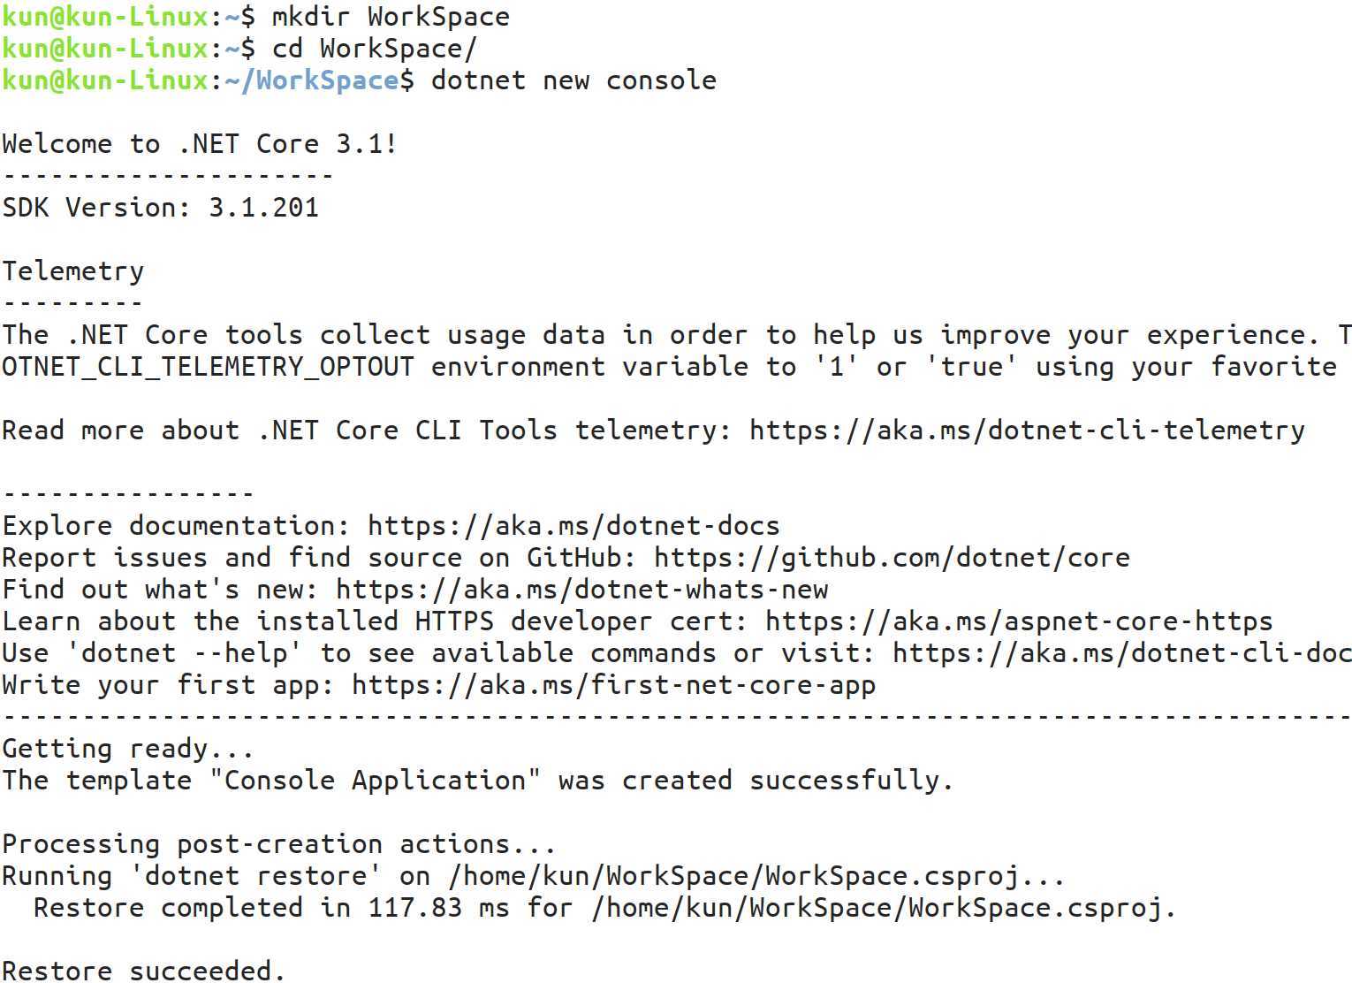This screenshot has height=983, width=1352.
Task: Click the SDK version number 3.1.201
Action: [x=263, y=208]
